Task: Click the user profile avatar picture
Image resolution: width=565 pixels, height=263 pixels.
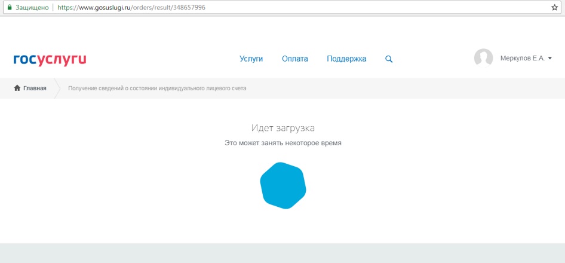Action: point(483,58)
